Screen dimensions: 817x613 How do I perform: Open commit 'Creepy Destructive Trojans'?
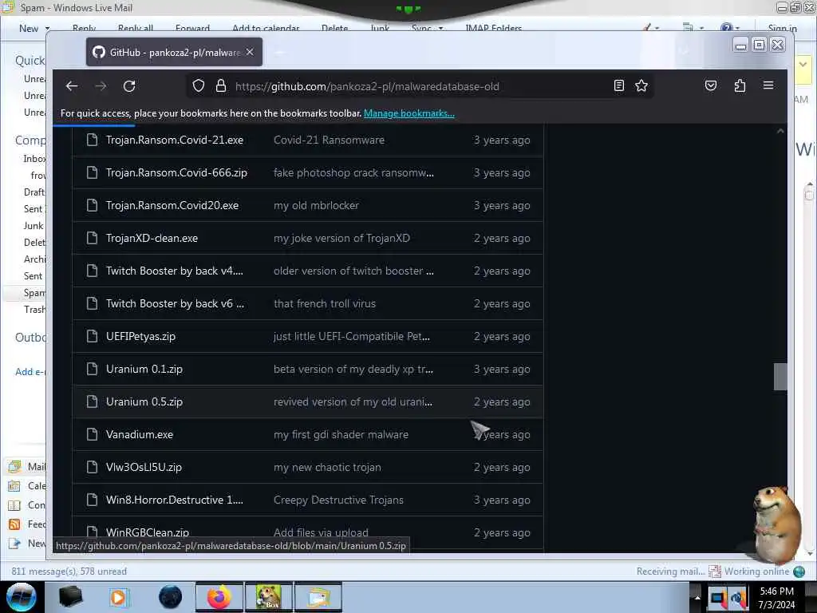(x=338, y=500)
